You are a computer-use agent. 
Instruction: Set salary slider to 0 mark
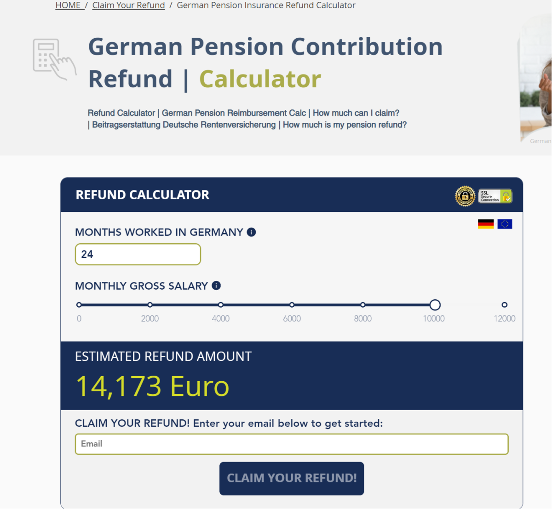(79, 305)
